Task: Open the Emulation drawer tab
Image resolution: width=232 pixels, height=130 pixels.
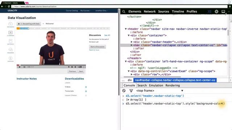Action: 156,85
